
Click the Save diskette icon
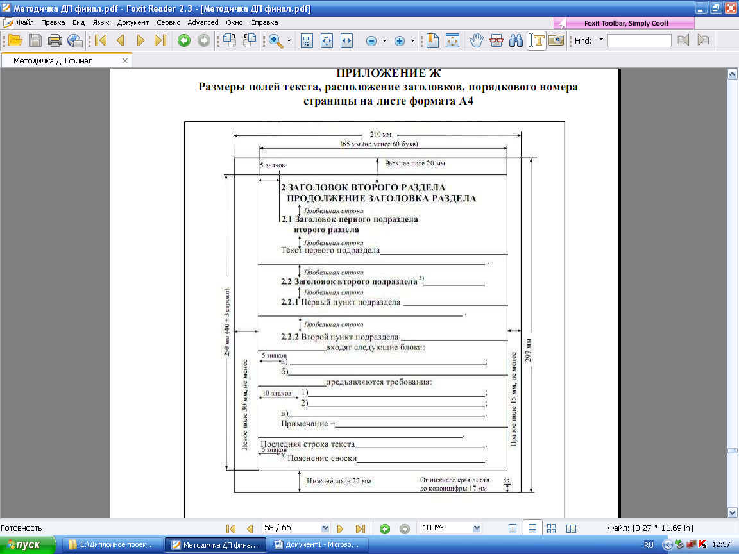point(35,41)
